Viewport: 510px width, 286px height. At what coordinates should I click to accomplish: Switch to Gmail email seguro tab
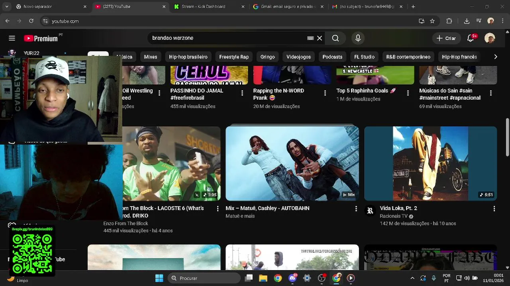(x=288, y=7)
